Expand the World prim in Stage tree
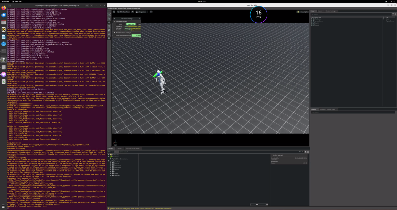The image size is (397, 210). coord(311,23)
